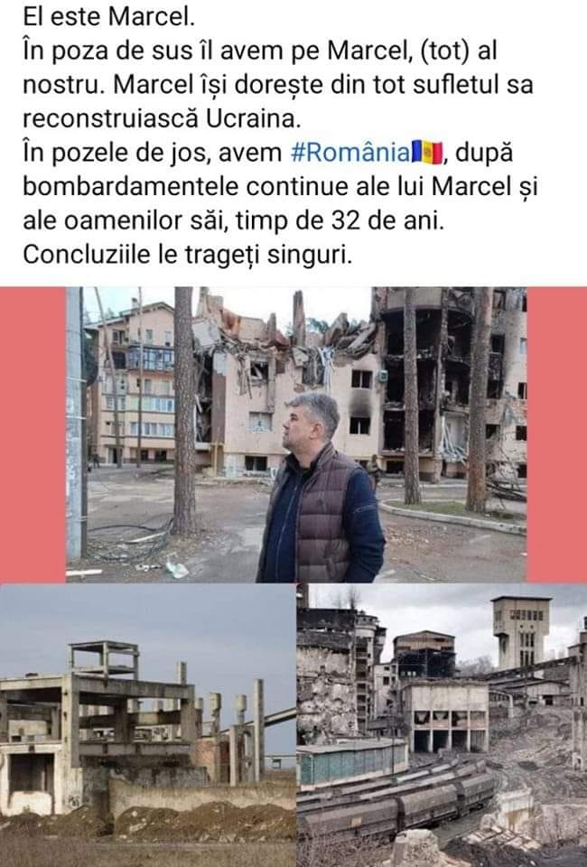Open the bottom-left abandoned concrete structure photo
587x867 pixels.
[x=147, y=725]
